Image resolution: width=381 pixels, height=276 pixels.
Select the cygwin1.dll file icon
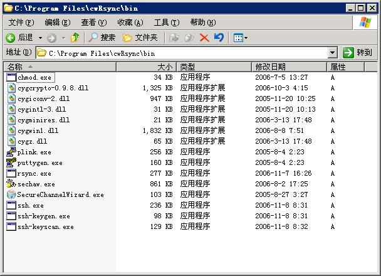(11, 131)
